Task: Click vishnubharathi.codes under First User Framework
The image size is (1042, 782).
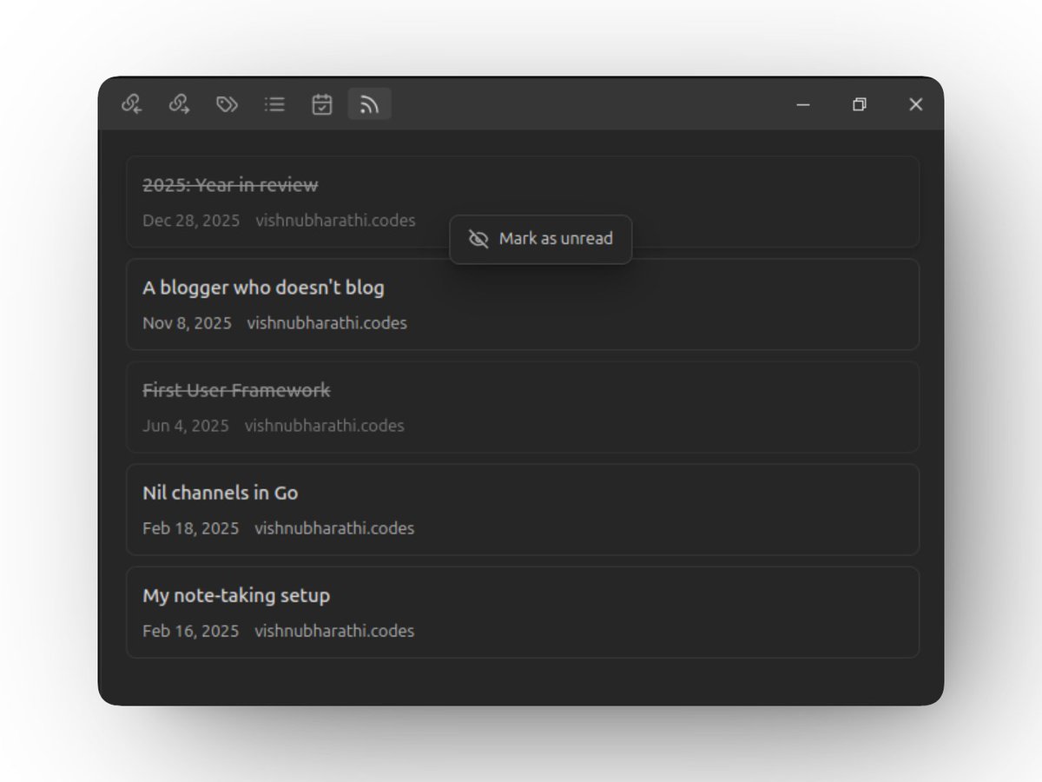Action: point(325,426)
